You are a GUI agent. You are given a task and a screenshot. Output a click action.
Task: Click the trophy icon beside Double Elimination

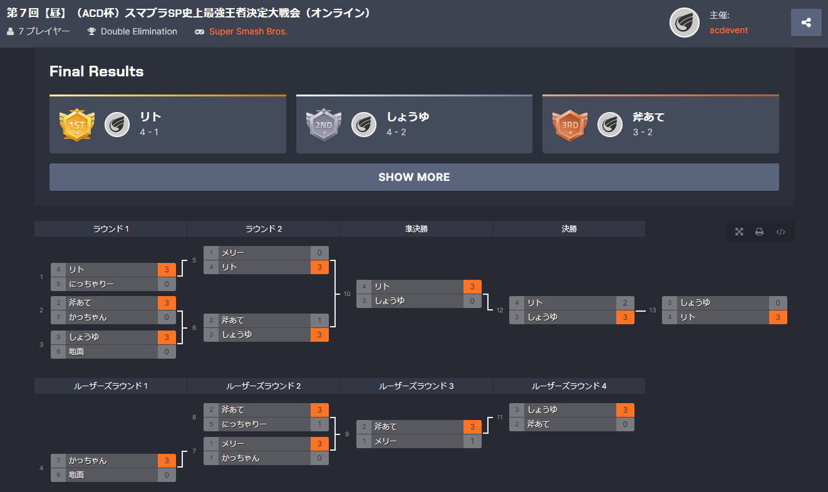pyautogui.click(x=91, y=31)
